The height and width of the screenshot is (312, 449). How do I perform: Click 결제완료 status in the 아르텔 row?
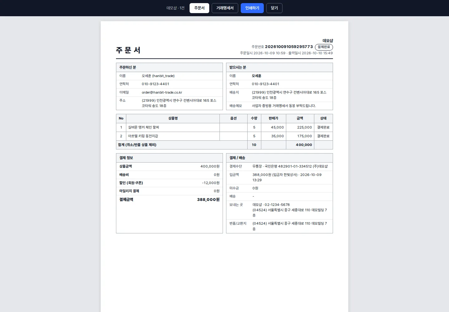[x=323, y=136]
